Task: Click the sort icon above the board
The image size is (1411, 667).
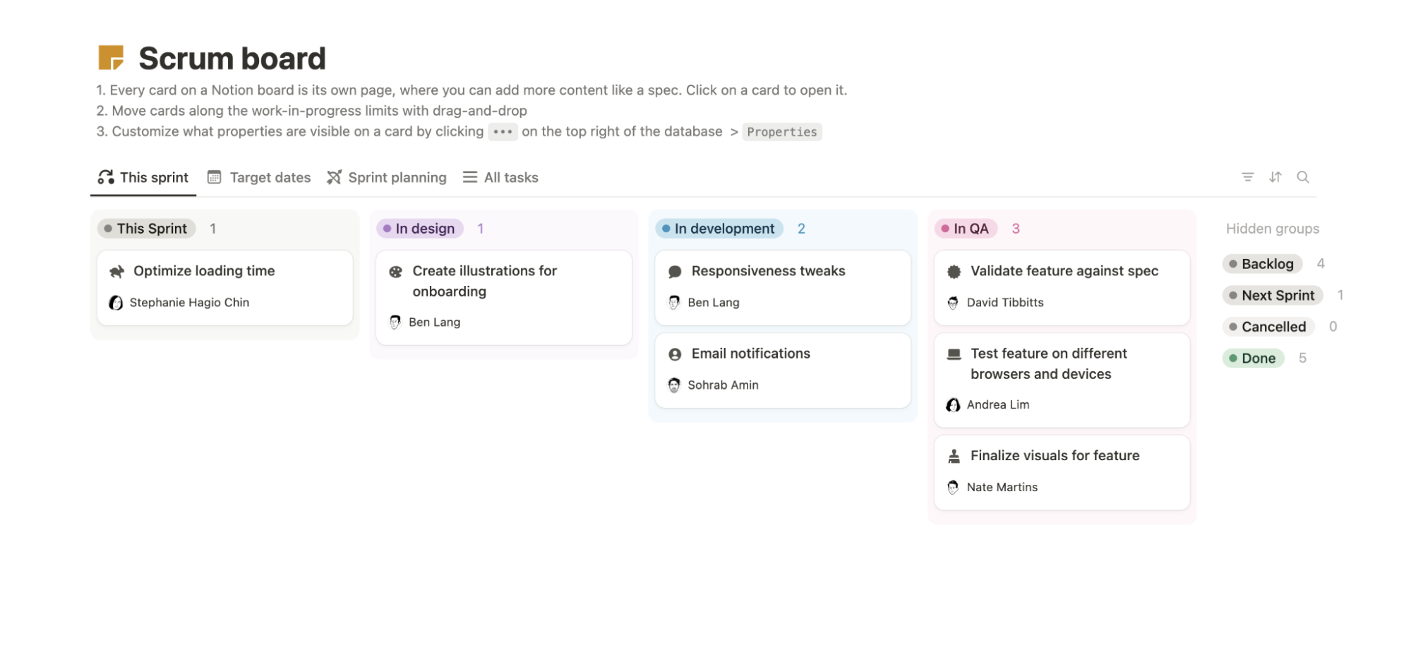Action: pos(1275,177)
